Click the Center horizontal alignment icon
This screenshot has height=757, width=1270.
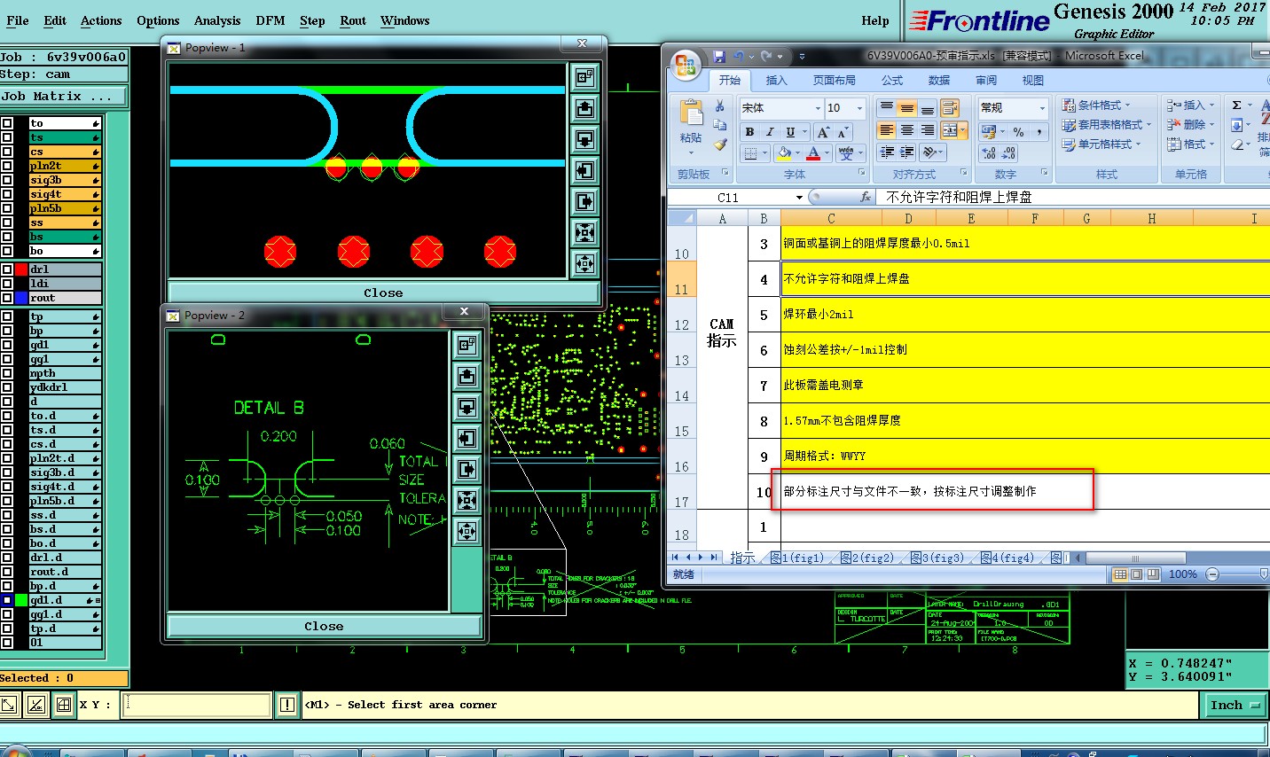(906, 130)
